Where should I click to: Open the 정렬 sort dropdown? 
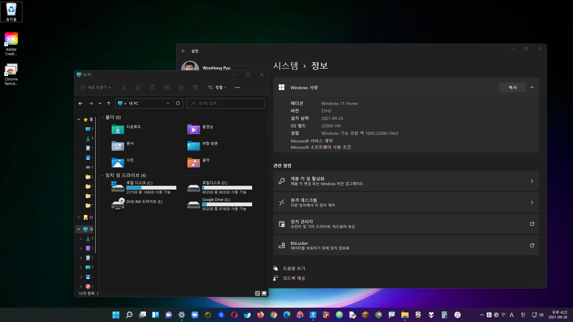click(x=218, y=87)
